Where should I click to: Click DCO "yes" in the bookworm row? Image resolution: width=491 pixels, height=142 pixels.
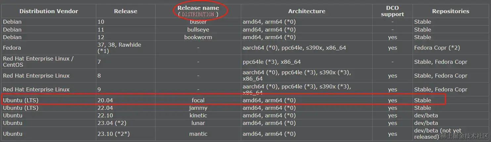[392, 37]
